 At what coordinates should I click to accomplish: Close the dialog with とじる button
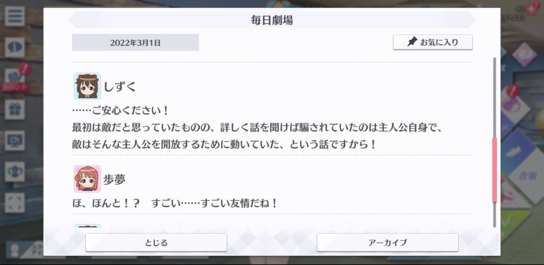(x=156, y=243)
